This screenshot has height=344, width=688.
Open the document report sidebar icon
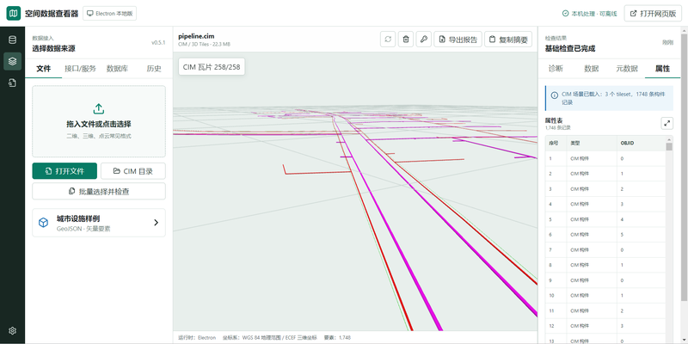point(12,83)
